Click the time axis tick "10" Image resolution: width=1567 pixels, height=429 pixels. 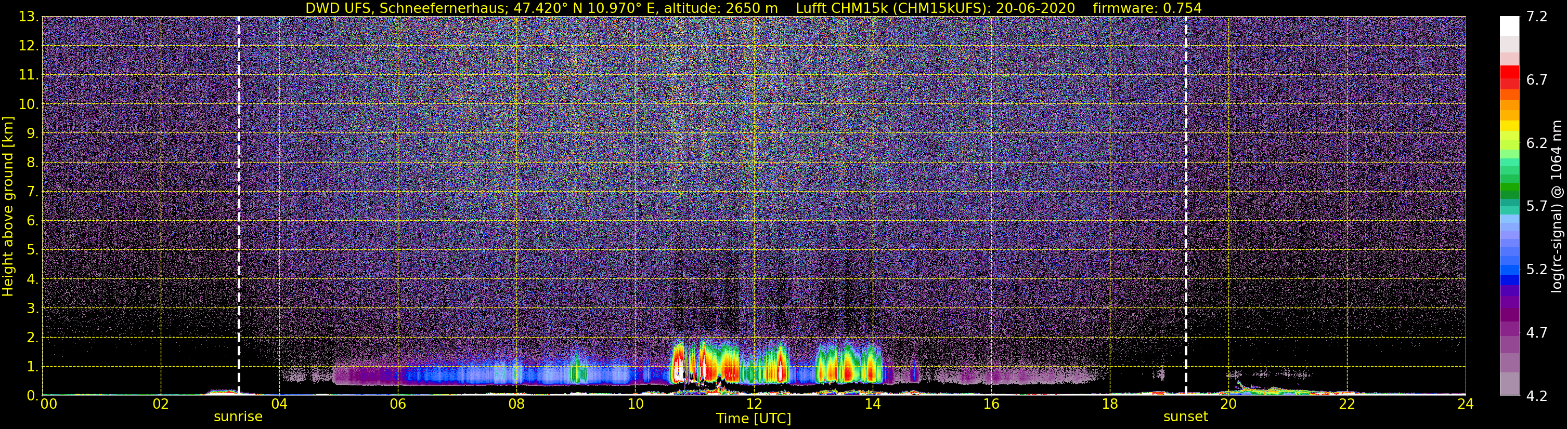coord(635,405)
